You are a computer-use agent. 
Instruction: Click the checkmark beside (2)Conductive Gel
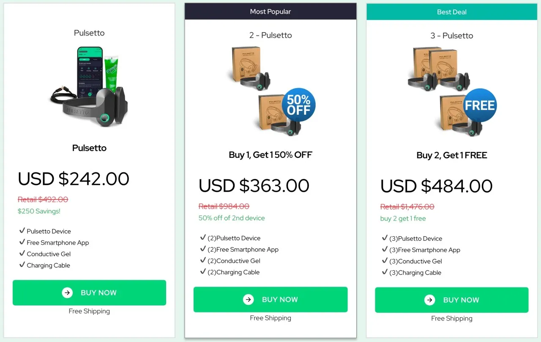(x=203, y=261)
